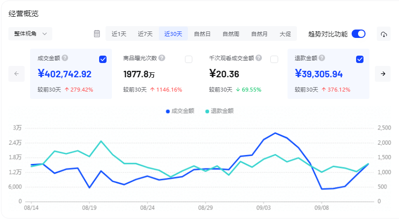This screenshot has width=399, height=222.
Task: Click the 3万 left axis label
Action: [17, 128]
